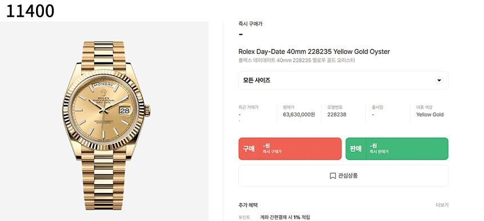Click the Rolex Day-Date watch product image
Image resolution: width=484 pixels, height=221 pixels.
(x=104, y=121)
